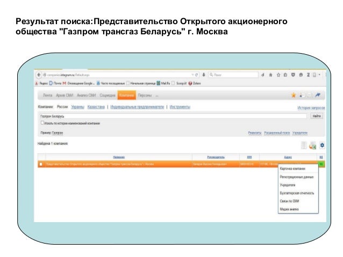Open Индивидуальные предприниматели link
The height and width of the screenshot is (257, 343).
pos(137,107)
